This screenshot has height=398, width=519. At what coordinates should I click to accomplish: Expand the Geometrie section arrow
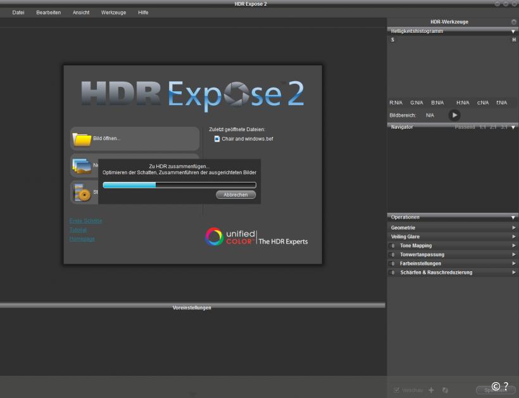(514, 228)
